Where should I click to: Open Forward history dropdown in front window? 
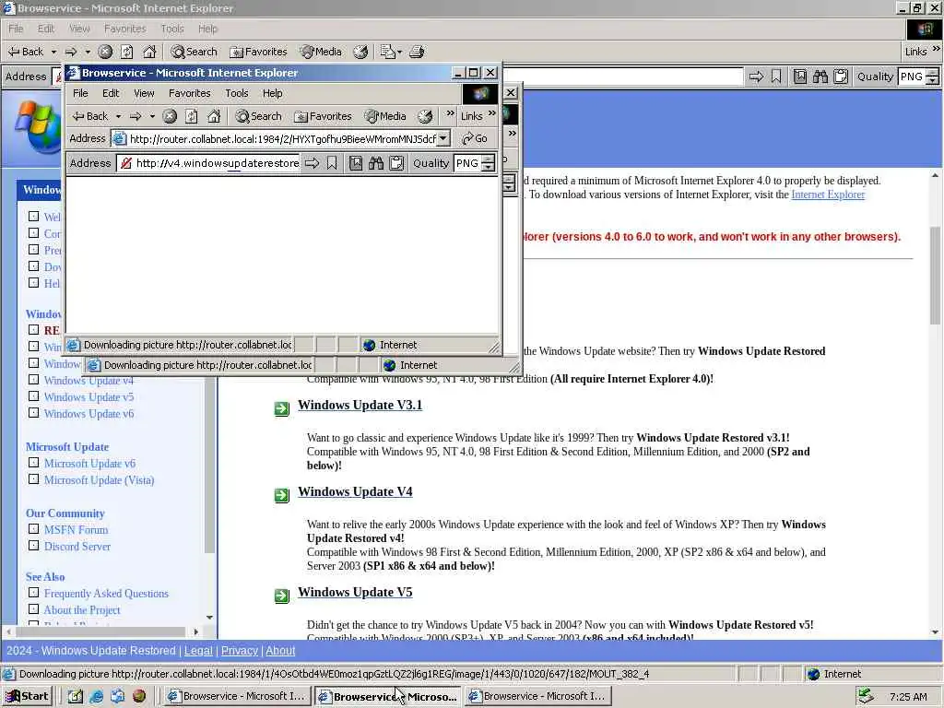tap(152, 116)
